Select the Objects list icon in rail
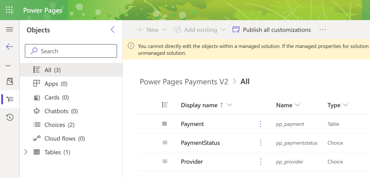 [x=10, y=99]
